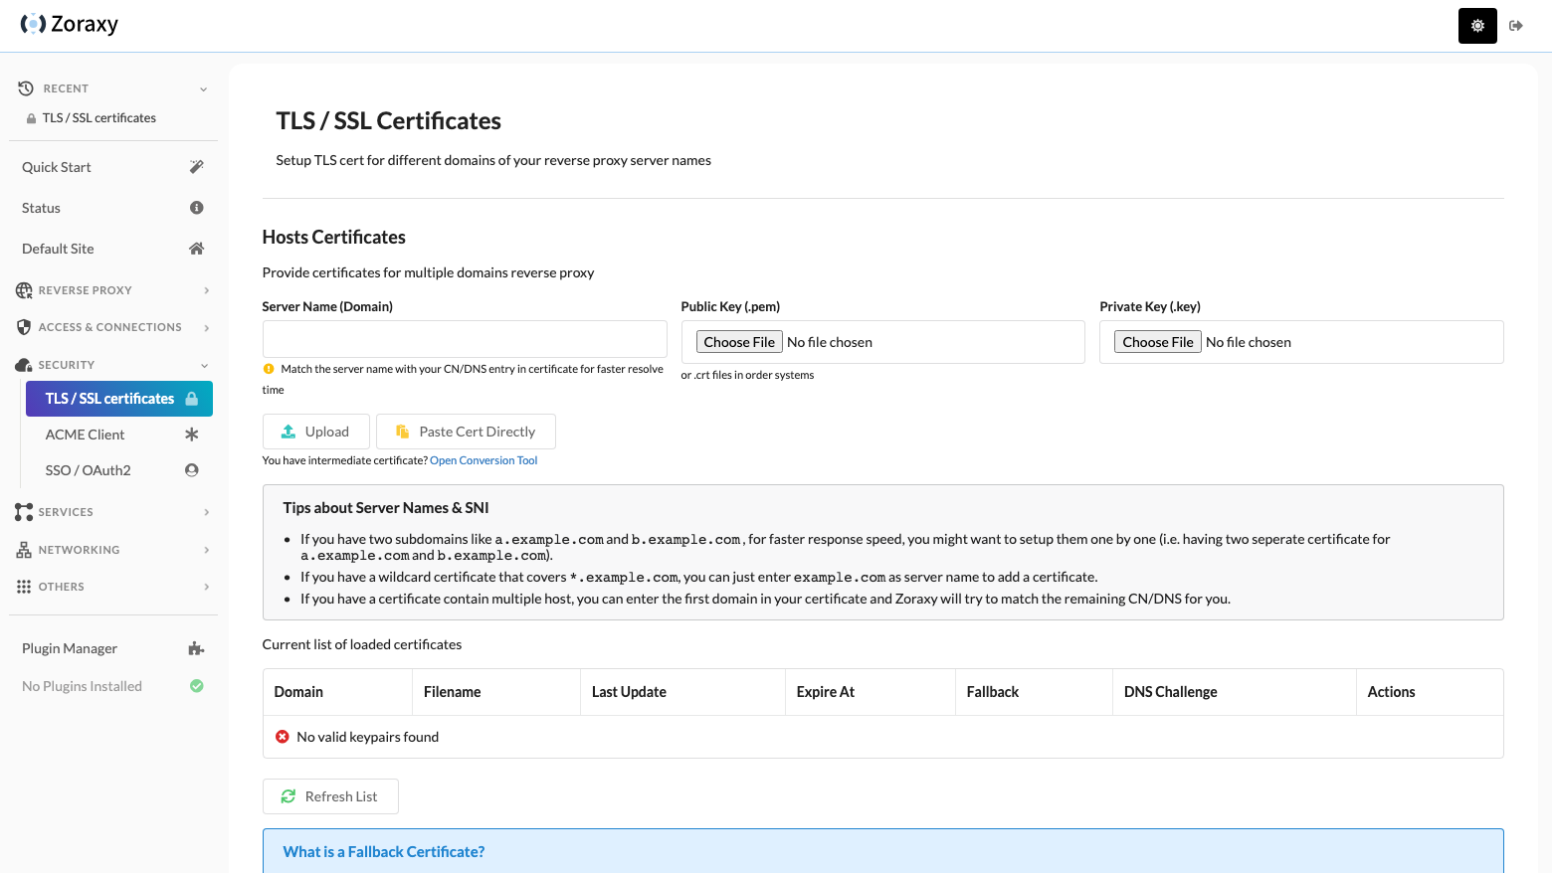This screenshot has height=873, width=1552.
Task: Click the Default Site home icon
Action: (196, 249)
